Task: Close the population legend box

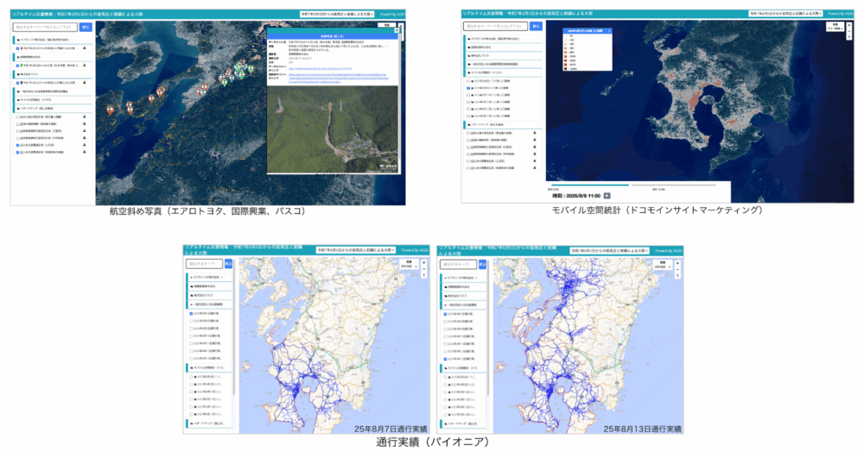Action: (x=611, y=30)
